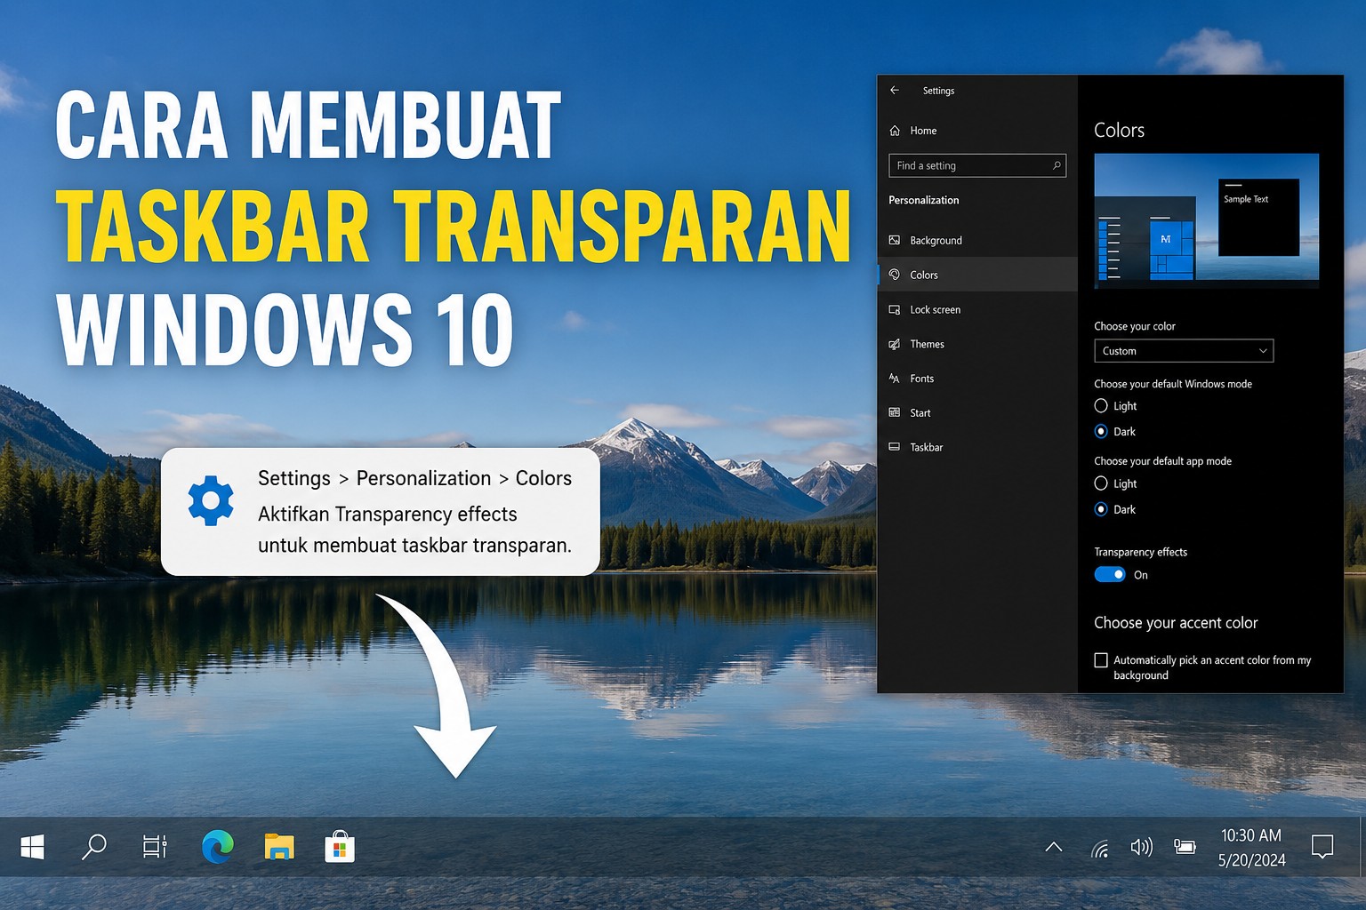Select Light Windows mode

click(1101, 406)
